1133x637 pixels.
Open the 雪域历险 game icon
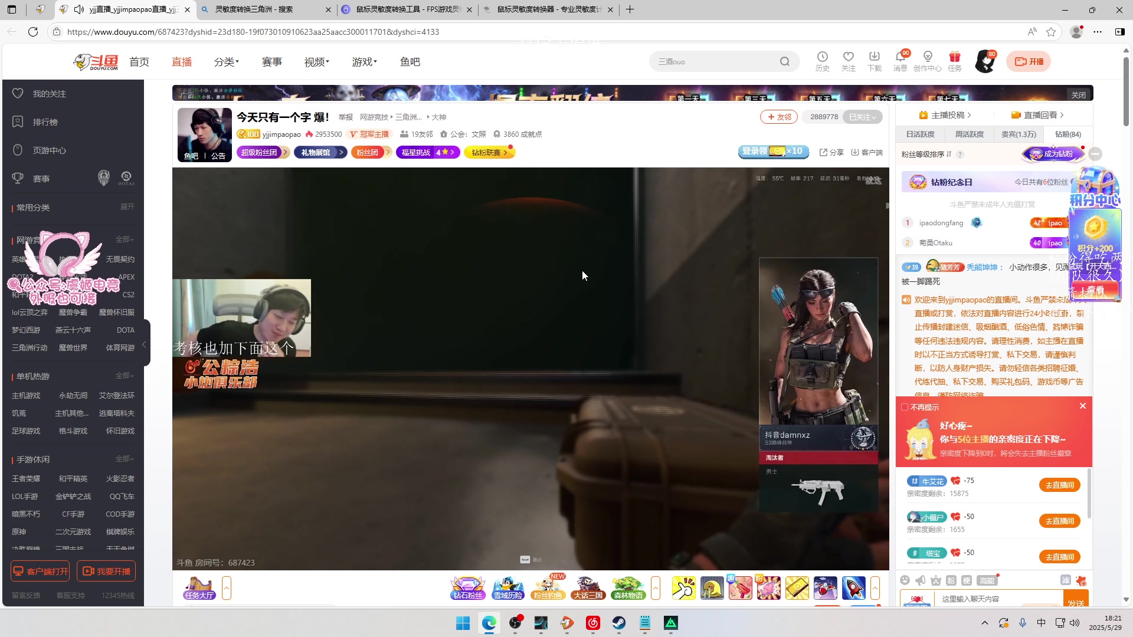tap(508, 588)
